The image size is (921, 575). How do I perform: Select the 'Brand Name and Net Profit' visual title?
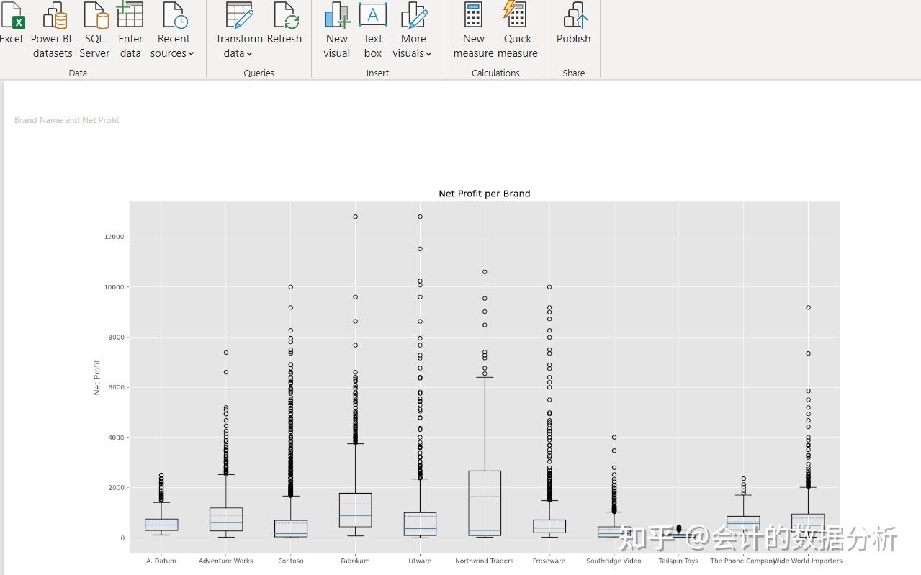click(67, 120)
